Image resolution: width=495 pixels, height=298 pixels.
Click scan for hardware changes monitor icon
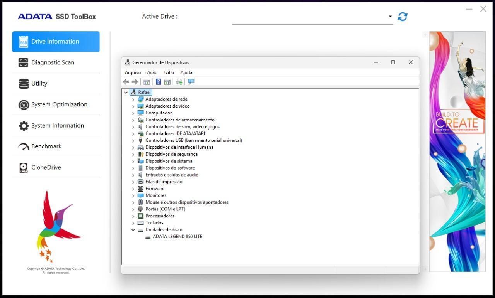tap(191, 82)
